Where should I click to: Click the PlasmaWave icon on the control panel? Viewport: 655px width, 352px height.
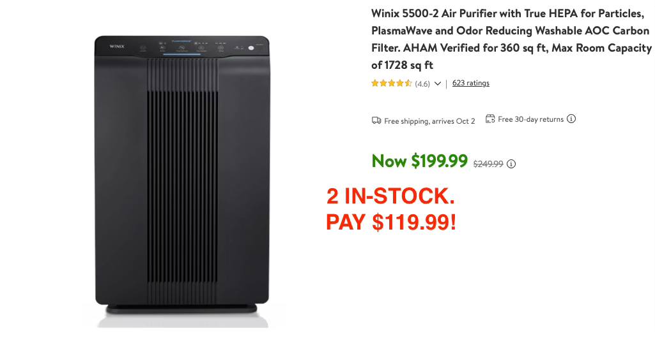pyautogui.click(x=181, y=48)
